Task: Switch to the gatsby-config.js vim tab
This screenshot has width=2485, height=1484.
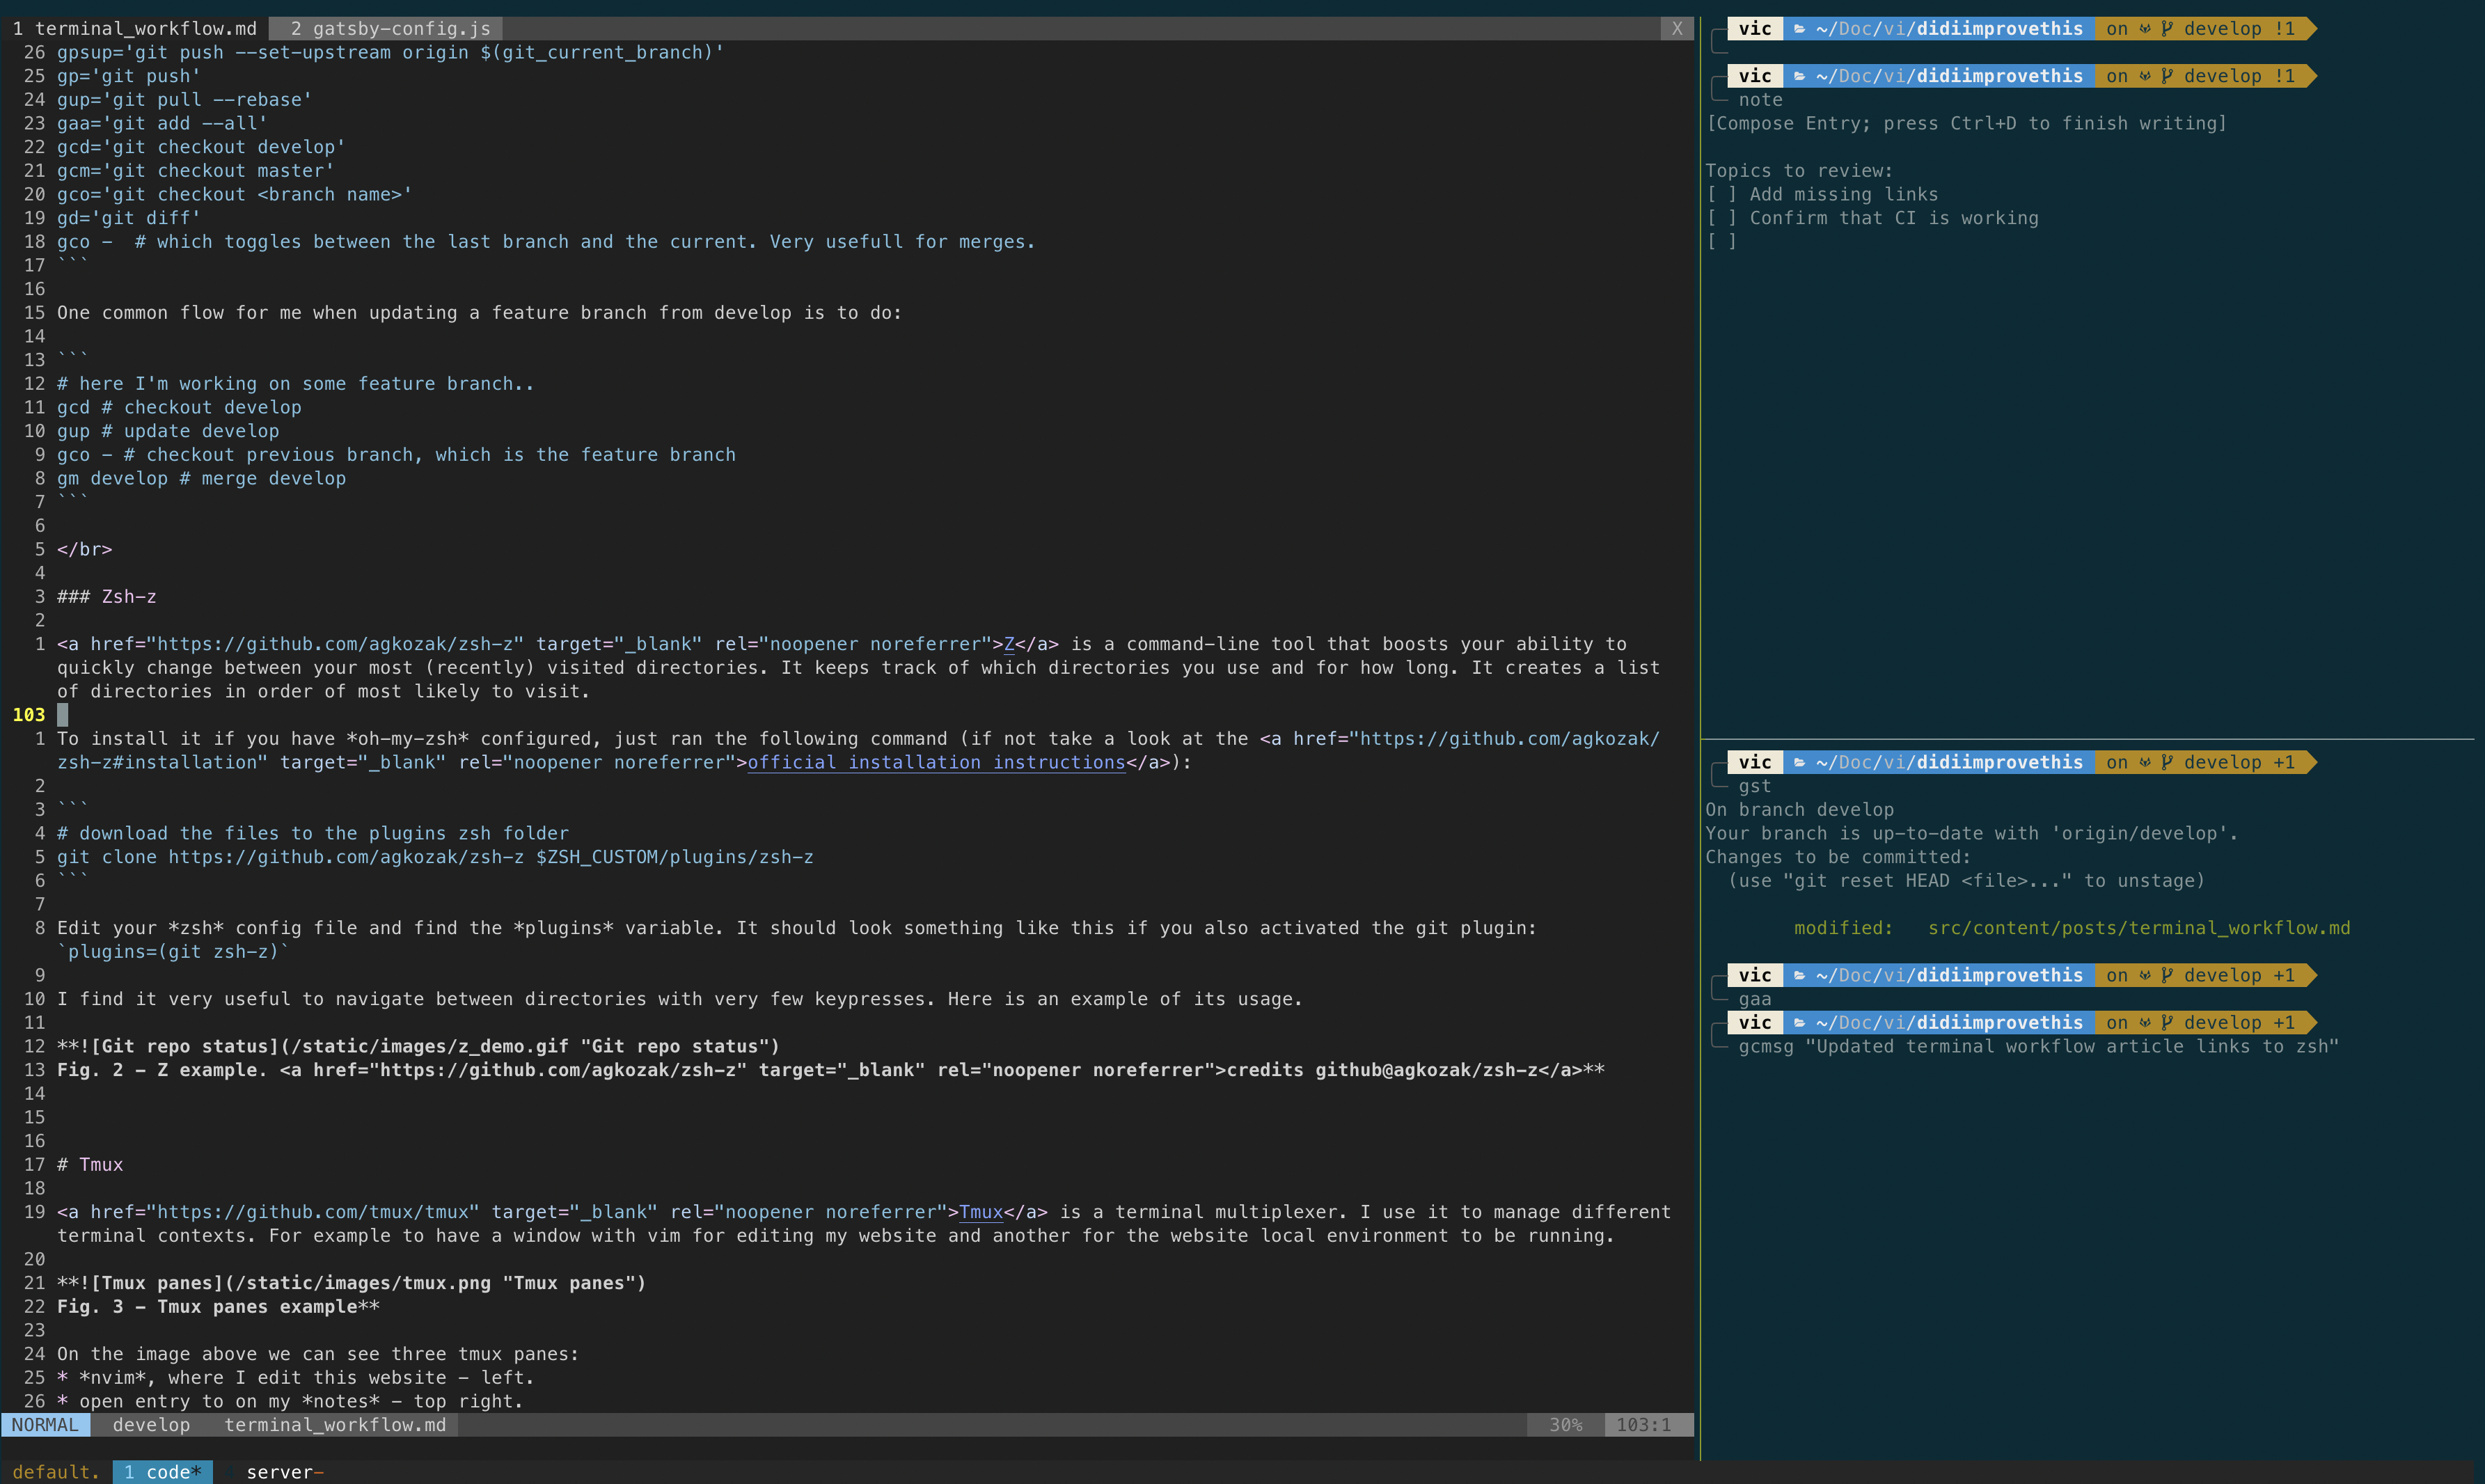Action: click(385, 29)
